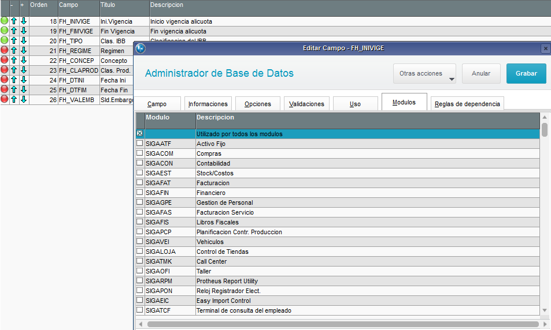The width and height of the screenshot is (551, 330).
Task: Enable SIGAFAT Facturacion module checkbox
Action: coord(139,182)
